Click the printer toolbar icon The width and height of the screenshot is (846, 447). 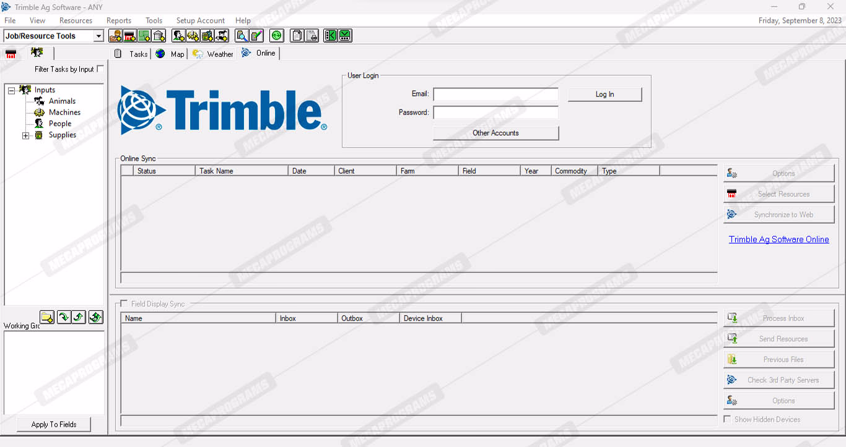[x=312, y=36]
